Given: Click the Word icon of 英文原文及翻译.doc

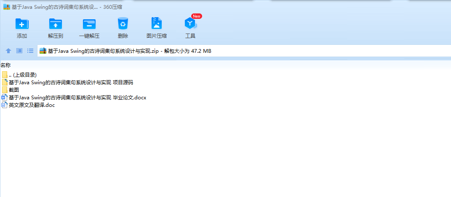Looking at the screenshot, I should tap(4, 105).
